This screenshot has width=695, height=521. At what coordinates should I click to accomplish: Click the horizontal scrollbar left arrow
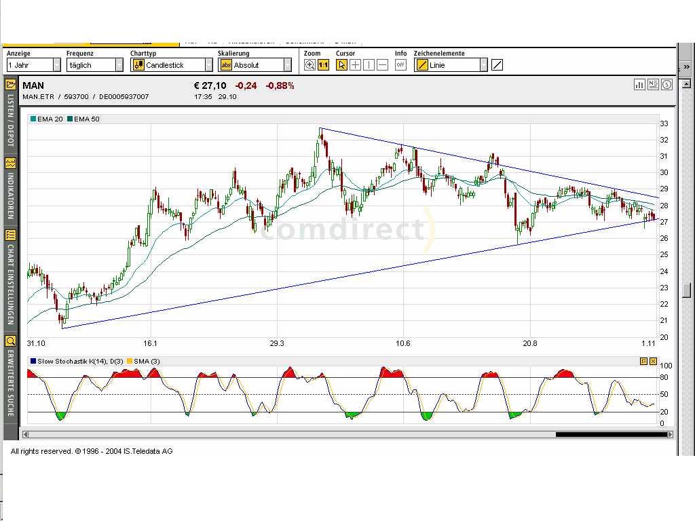click(x=25, y=435)
